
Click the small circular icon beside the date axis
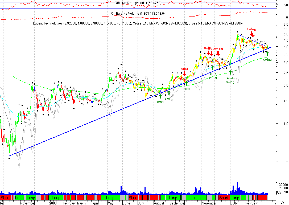pos(282,203)
